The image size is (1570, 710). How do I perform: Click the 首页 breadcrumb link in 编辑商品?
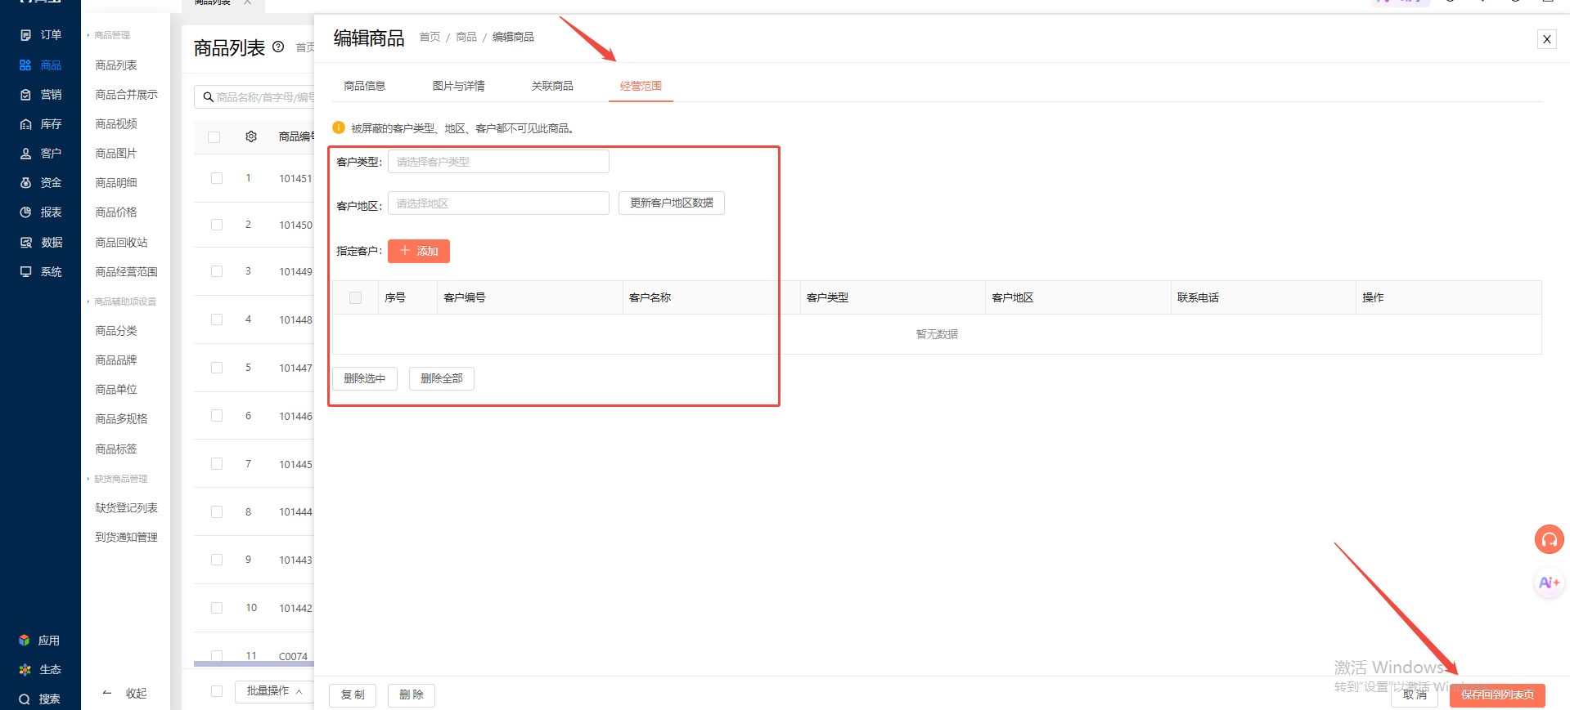pyautogui.click(x=430, y=37)
